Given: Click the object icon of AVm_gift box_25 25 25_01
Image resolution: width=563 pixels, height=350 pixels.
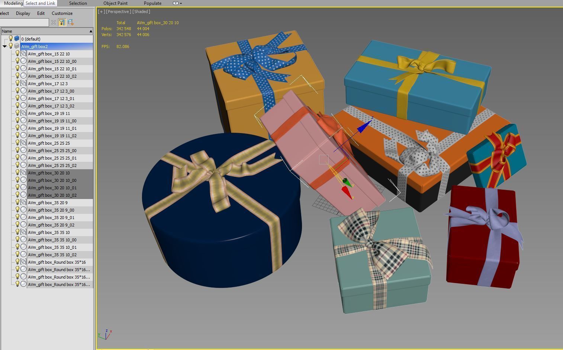Looking at the screenshot, I should [x=23, y=158].
